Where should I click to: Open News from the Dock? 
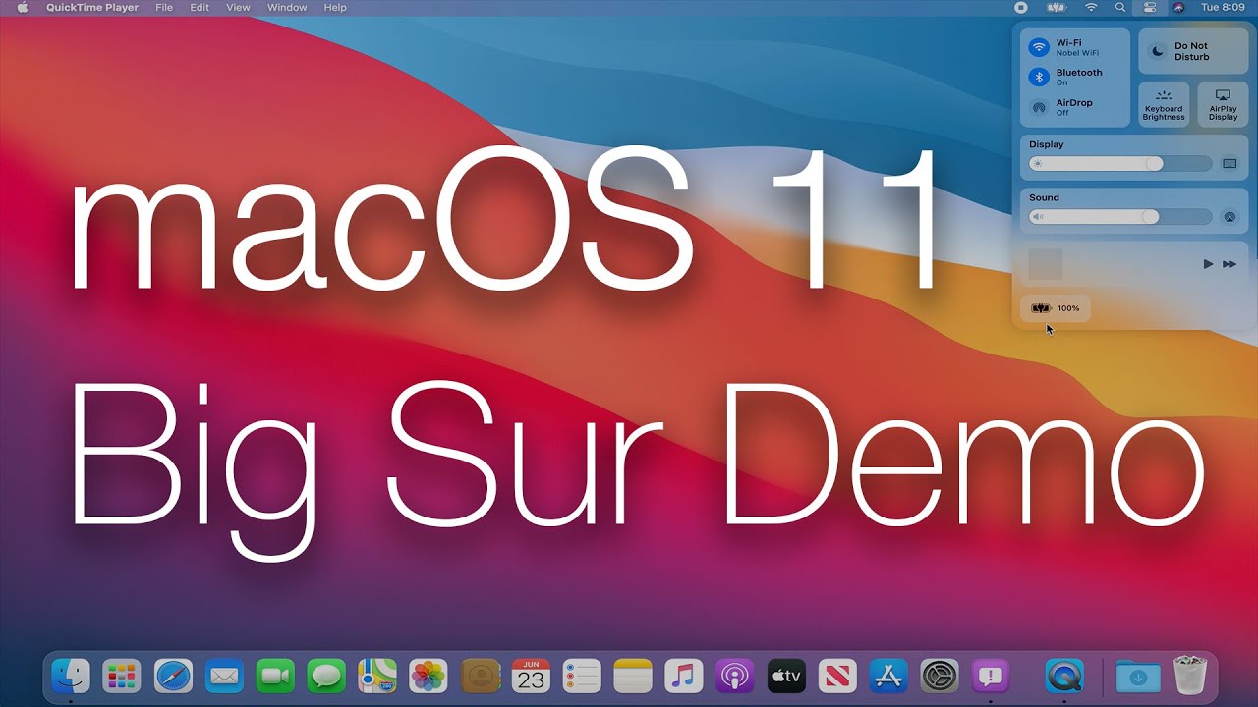pos(837,676)
